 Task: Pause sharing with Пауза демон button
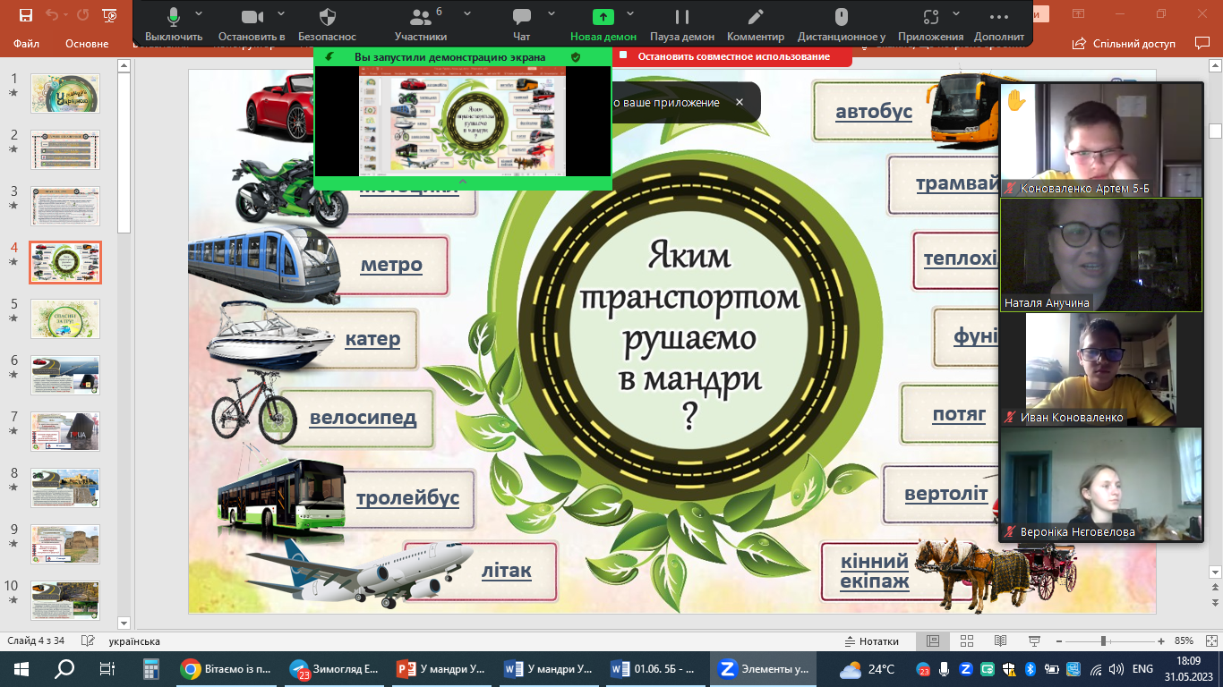click(682, 23)
